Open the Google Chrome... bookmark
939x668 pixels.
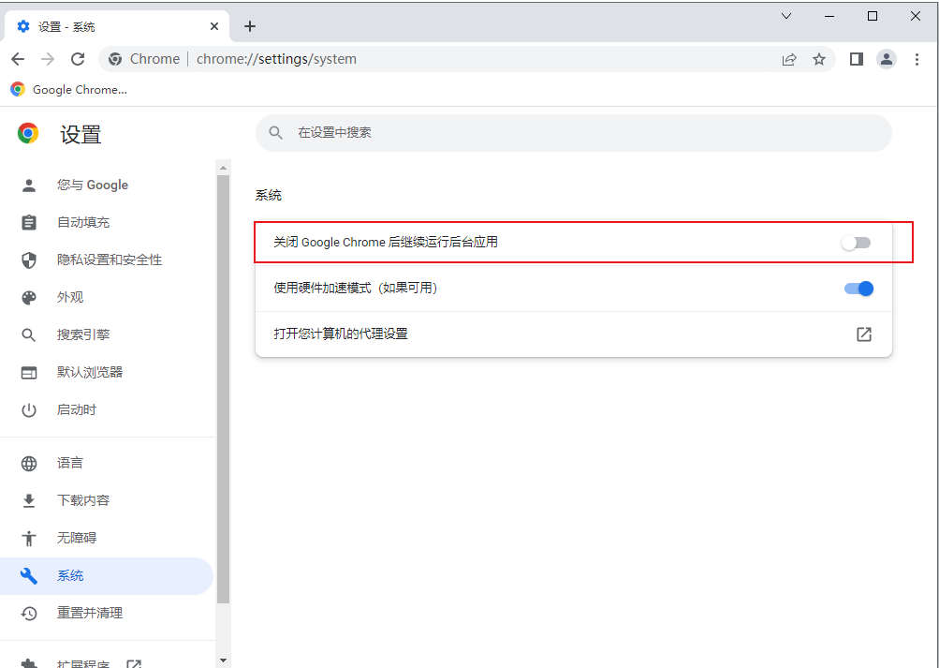point(69,90)
